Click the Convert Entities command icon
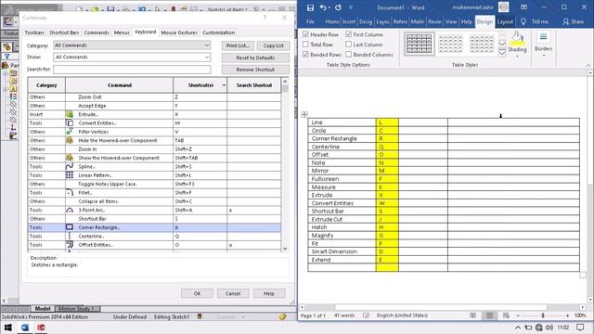The width and height of the screenshot is (594, 334). point(70,123)
